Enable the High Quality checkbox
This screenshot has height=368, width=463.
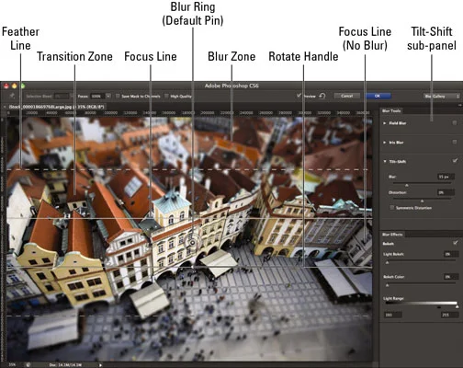click(166, 96)
